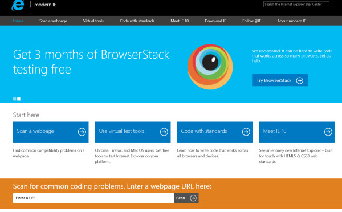Viewport: 342px width, 212px height.
Task: Click 'See an entirely new Internet Explorer' text
Action: tap(296, 156)
